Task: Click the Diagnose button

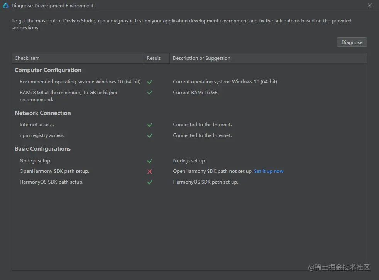Action: pos(352,42)
